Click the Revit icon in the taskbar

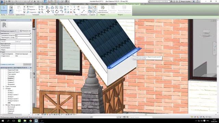[x=36, y=121]
